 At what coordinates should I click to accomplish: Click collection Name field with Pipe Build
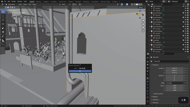[x=85, y=68]
